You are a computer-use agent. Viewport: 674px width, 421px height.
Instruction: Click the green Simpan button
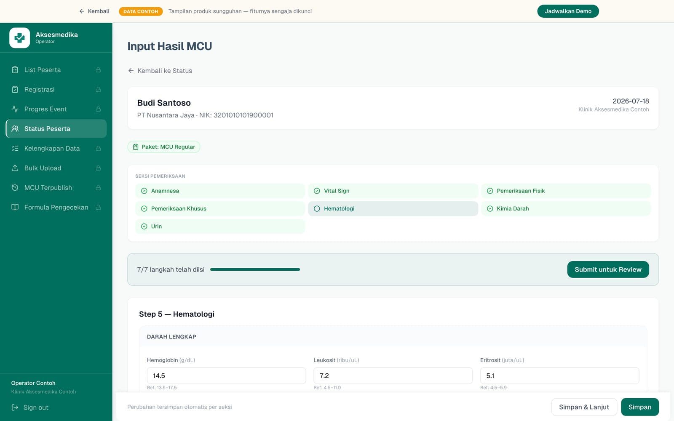point(640,407)
